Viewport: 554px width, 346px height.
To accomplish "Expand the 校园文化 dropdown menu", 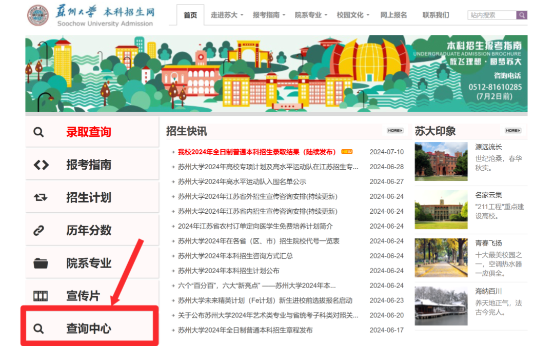I will (x=353, y=15).
